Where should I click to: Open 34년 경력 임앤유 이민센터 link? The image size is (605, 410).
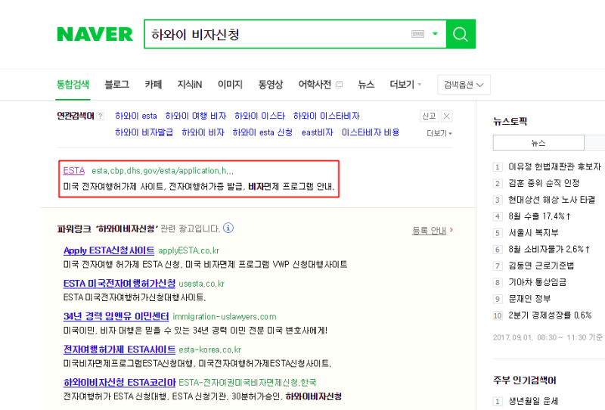tap(116, 316)
